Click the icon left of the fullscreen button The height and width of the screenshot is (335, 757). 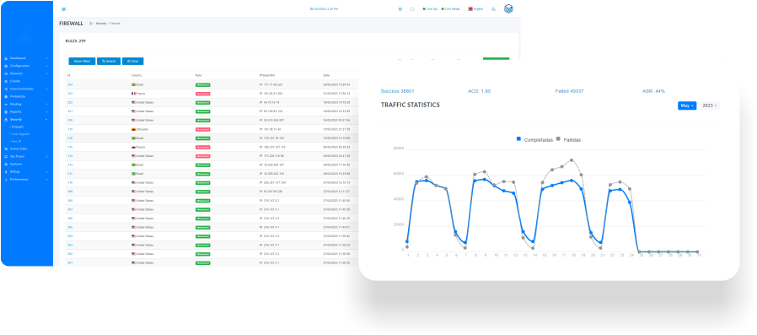(x=400, y=8)
